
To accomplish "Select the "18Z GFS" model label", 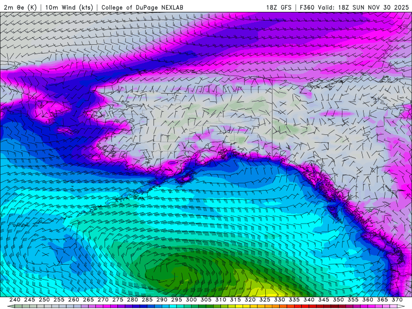I will [x=279, y=8].
